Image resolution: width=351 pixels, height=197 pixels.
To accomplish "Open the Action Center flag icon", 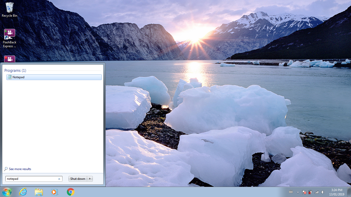I will tap(304, 192).
